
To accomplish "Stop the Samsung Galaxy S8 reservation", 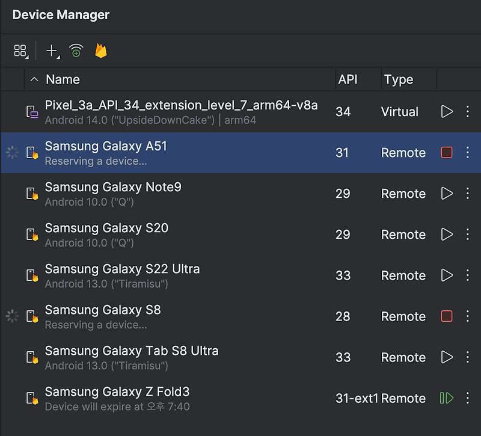I will coord(447,316).
